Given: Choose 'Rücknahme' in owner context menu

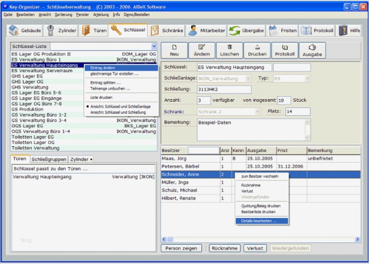Looking at the screenshot, I should click(x=262, y=185).
